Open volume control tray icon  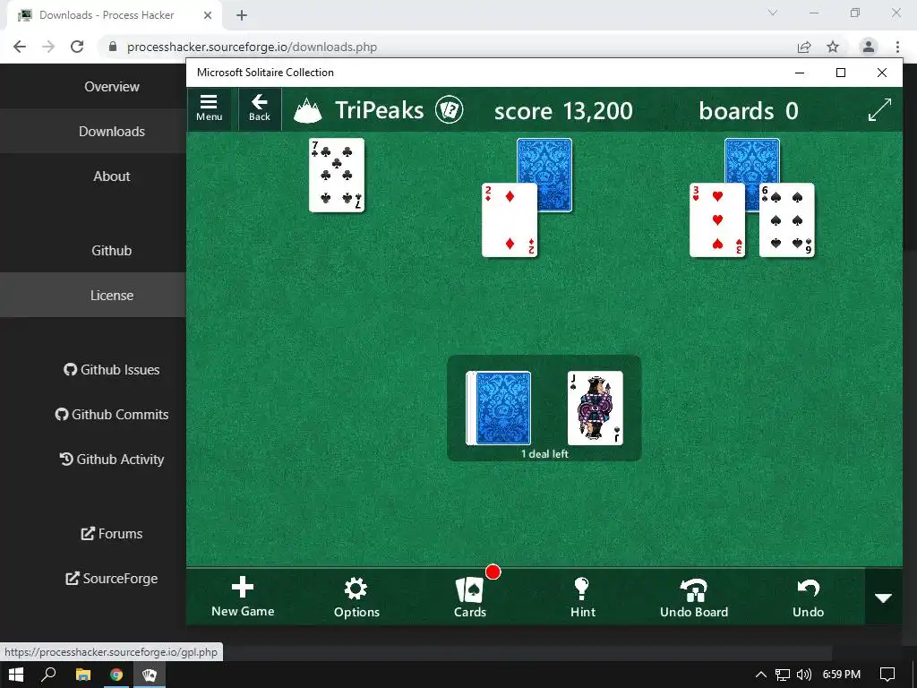coord(804,675)
